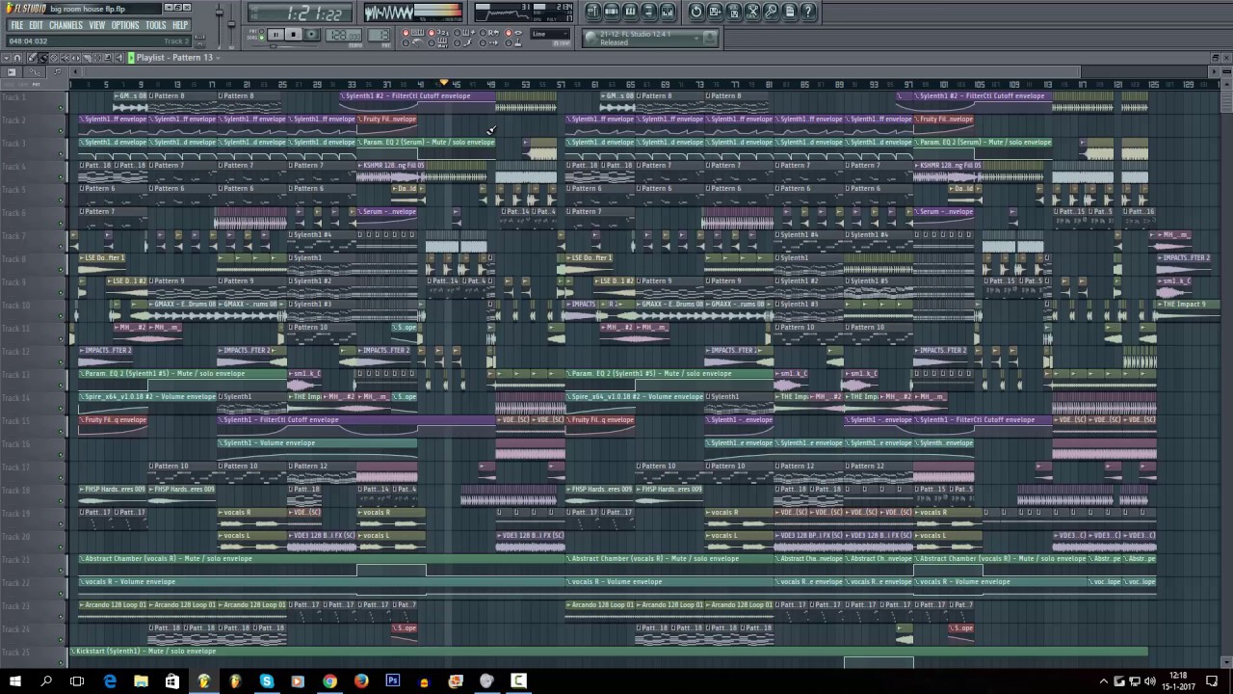
Task: Click the question mark help icon
Action: [808, 12]
